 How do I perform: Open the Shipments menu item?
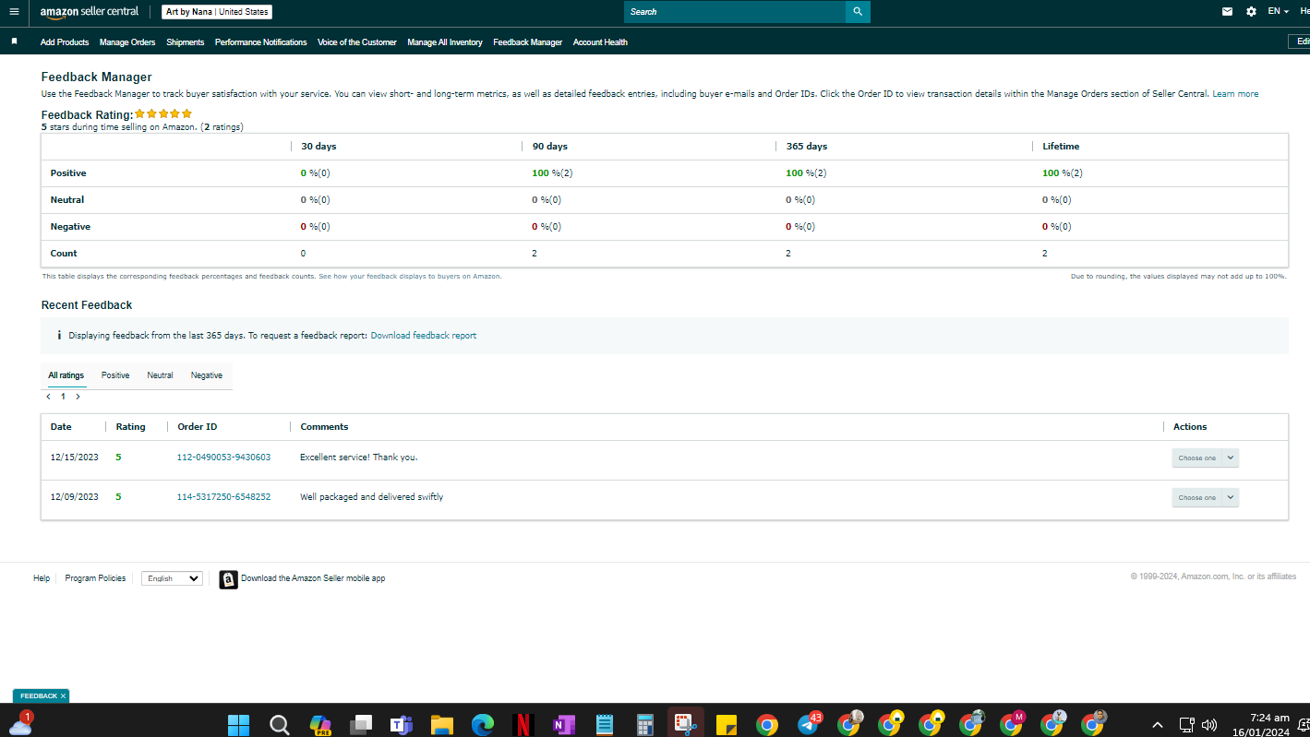[186, 42]
